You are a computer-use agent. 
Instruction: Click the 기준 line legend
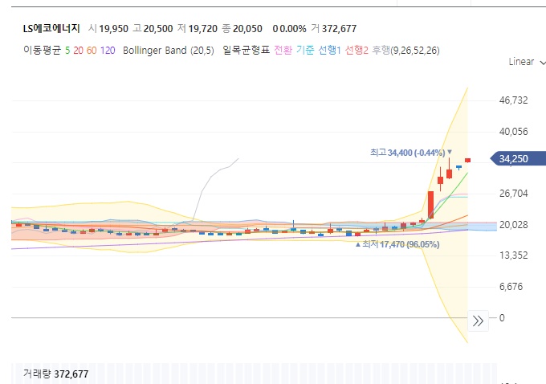pyautogui.click(x=305, y=50)
